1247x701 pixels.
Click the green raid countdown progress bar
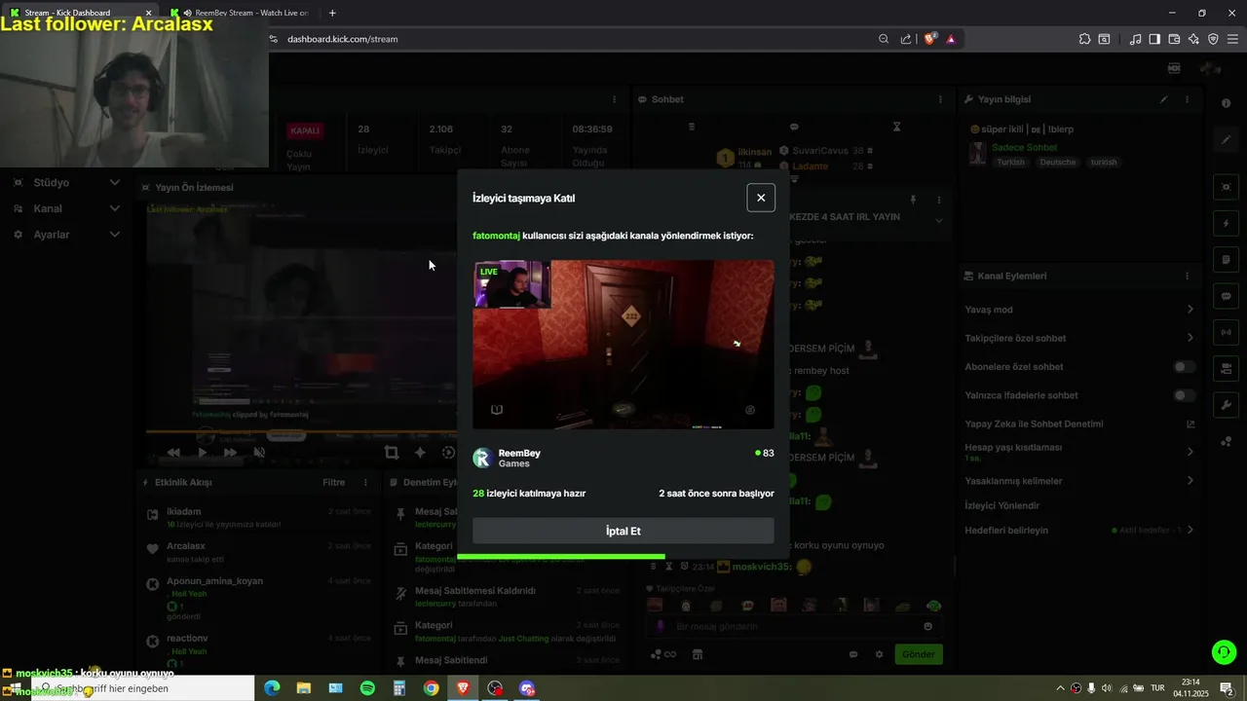click(561, 556)
